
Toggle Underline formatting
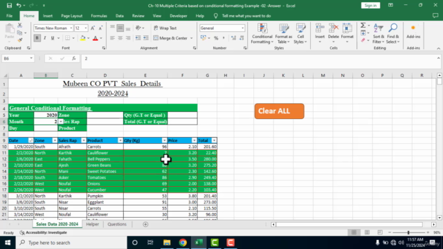coord(53,38)
